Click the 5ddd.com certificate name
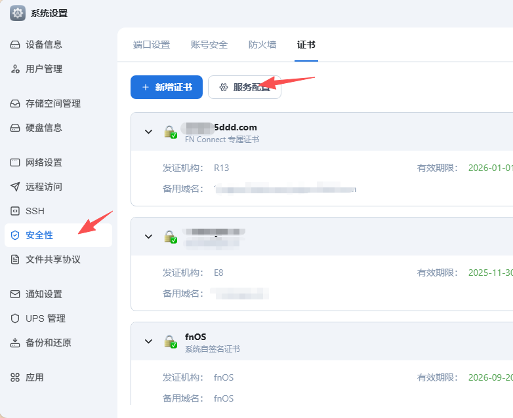The height and width of the screenshot is (418, 513). 236,127
